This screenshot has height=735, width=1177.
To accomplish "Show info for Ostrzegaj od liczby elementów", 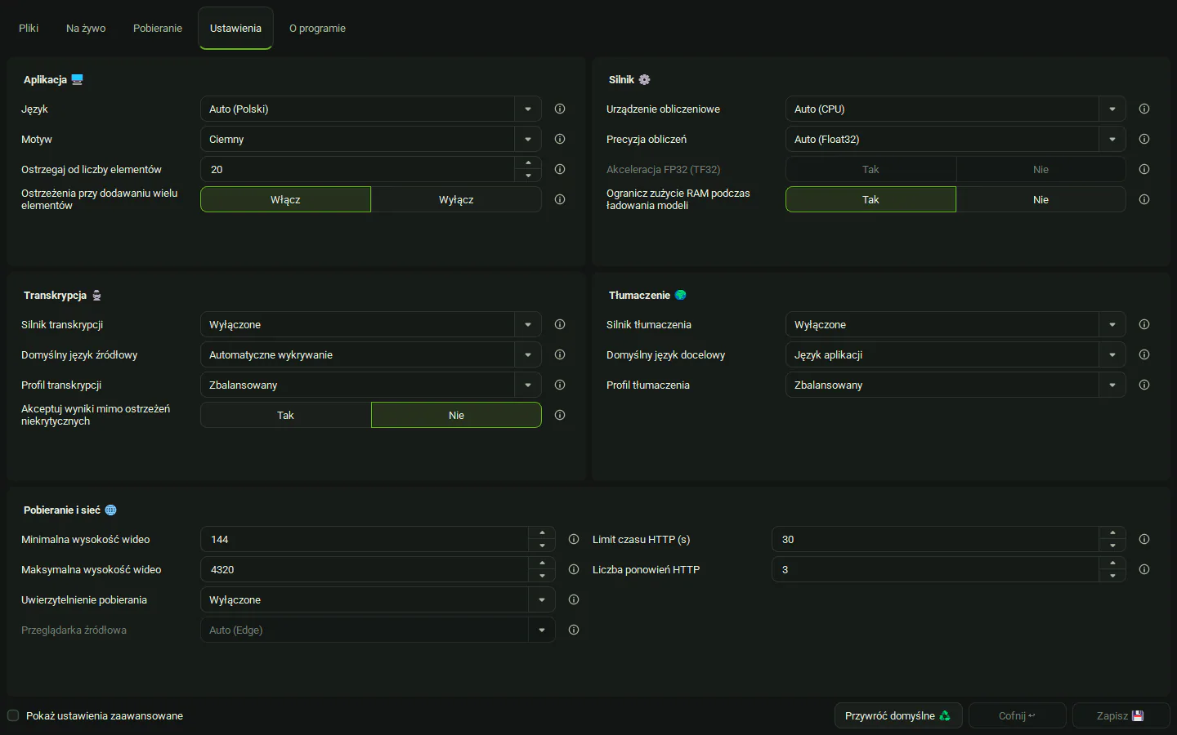I will 560,169.
